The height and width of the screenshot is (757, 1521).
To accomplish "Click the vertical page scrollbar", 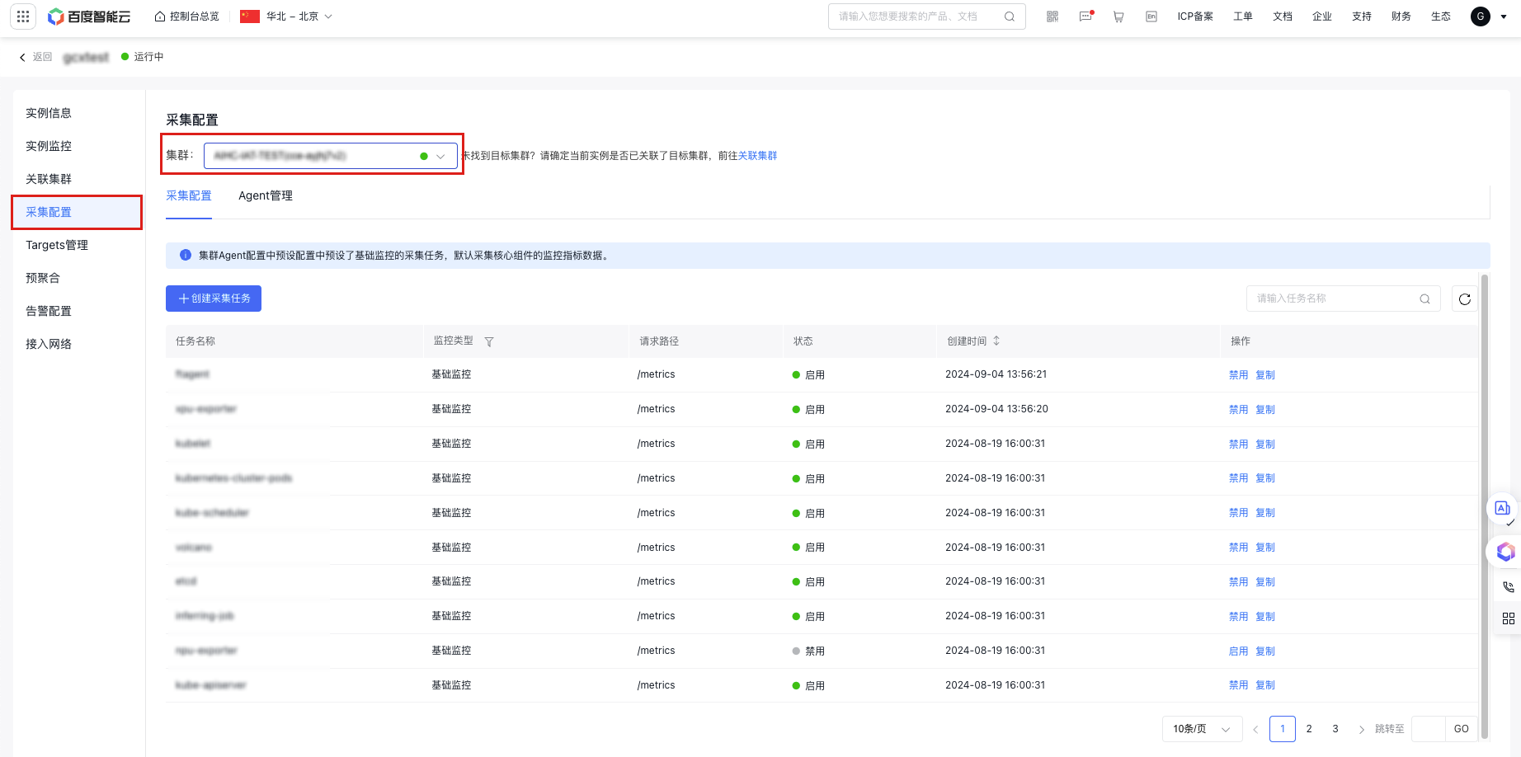I will click(1485, 505).
